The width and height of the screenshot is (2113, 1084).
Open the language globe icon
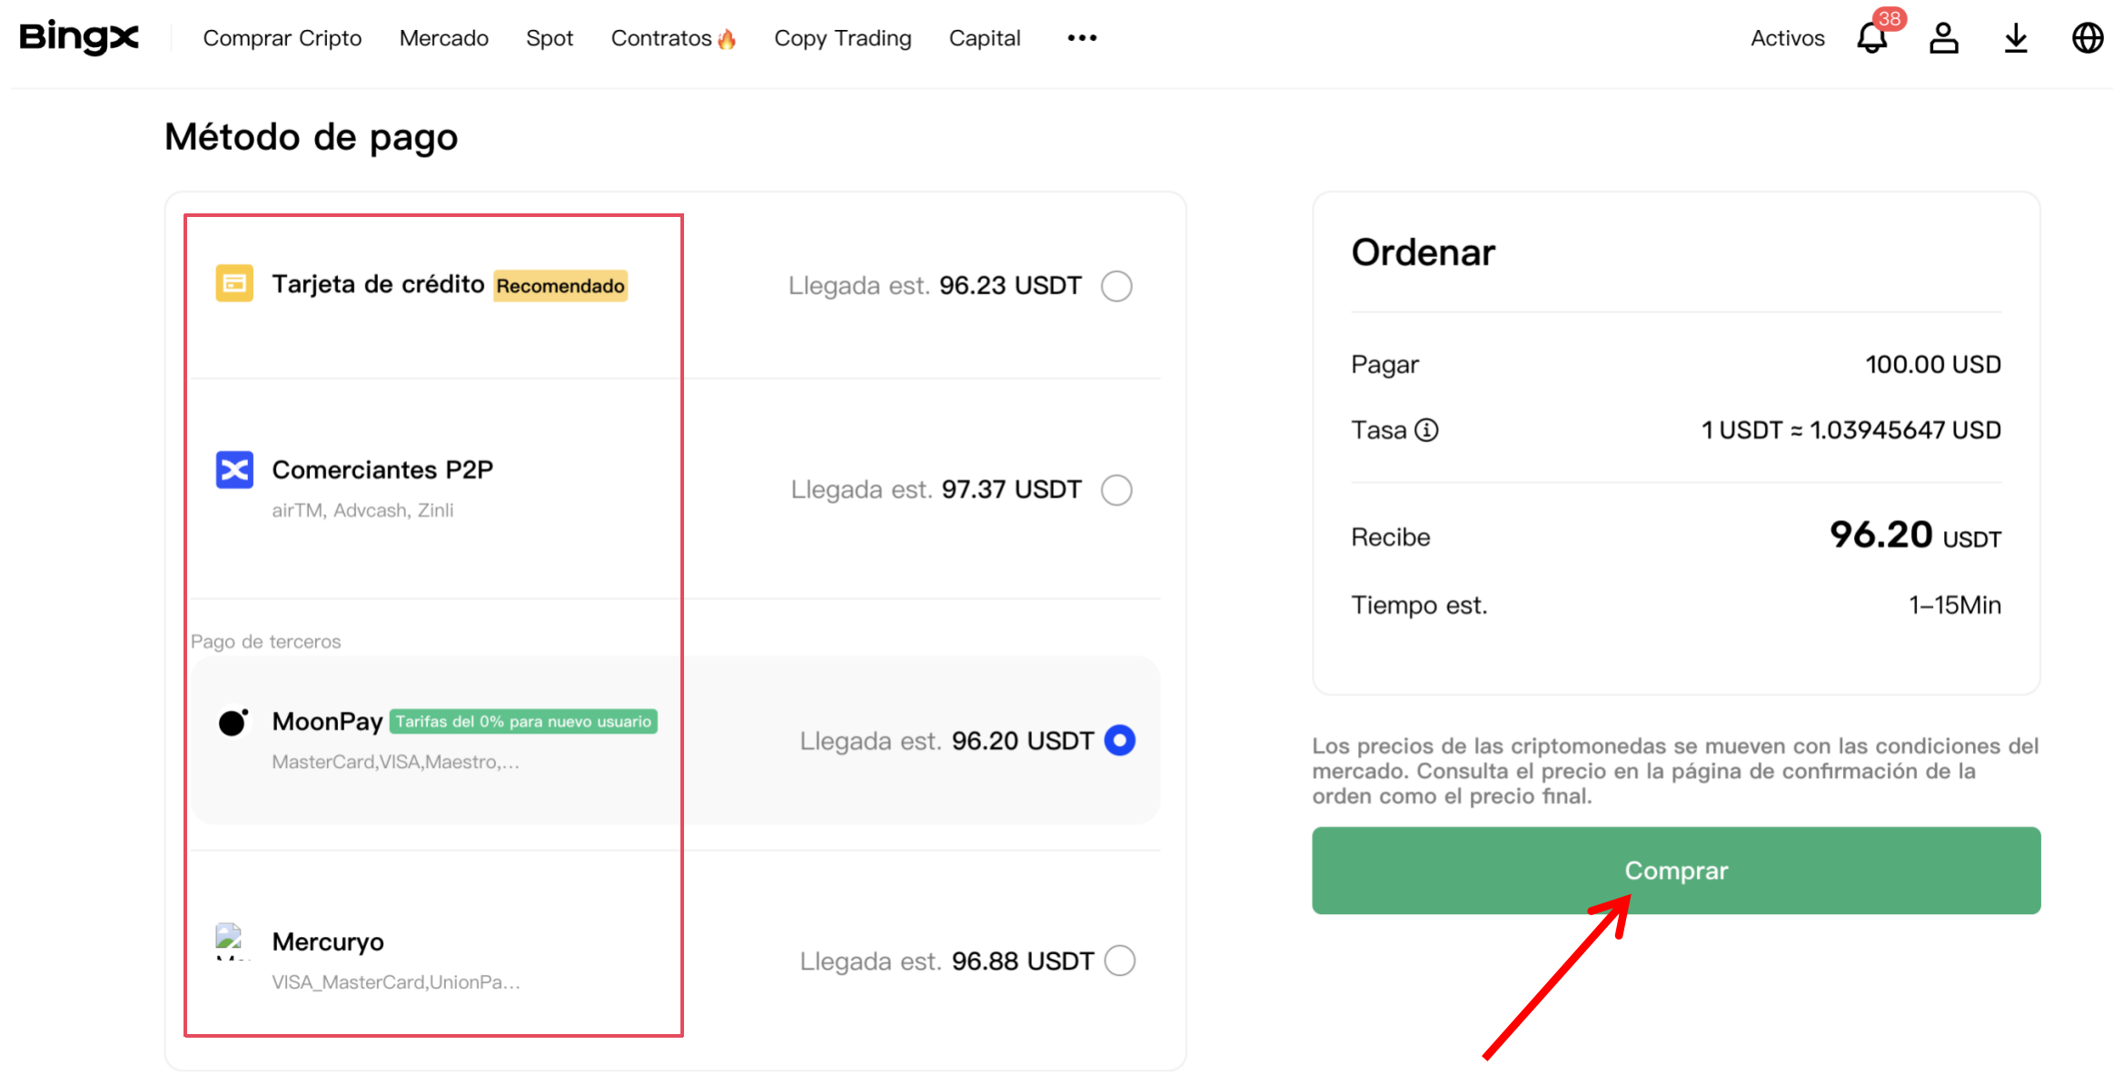(x=2088, y=38)
